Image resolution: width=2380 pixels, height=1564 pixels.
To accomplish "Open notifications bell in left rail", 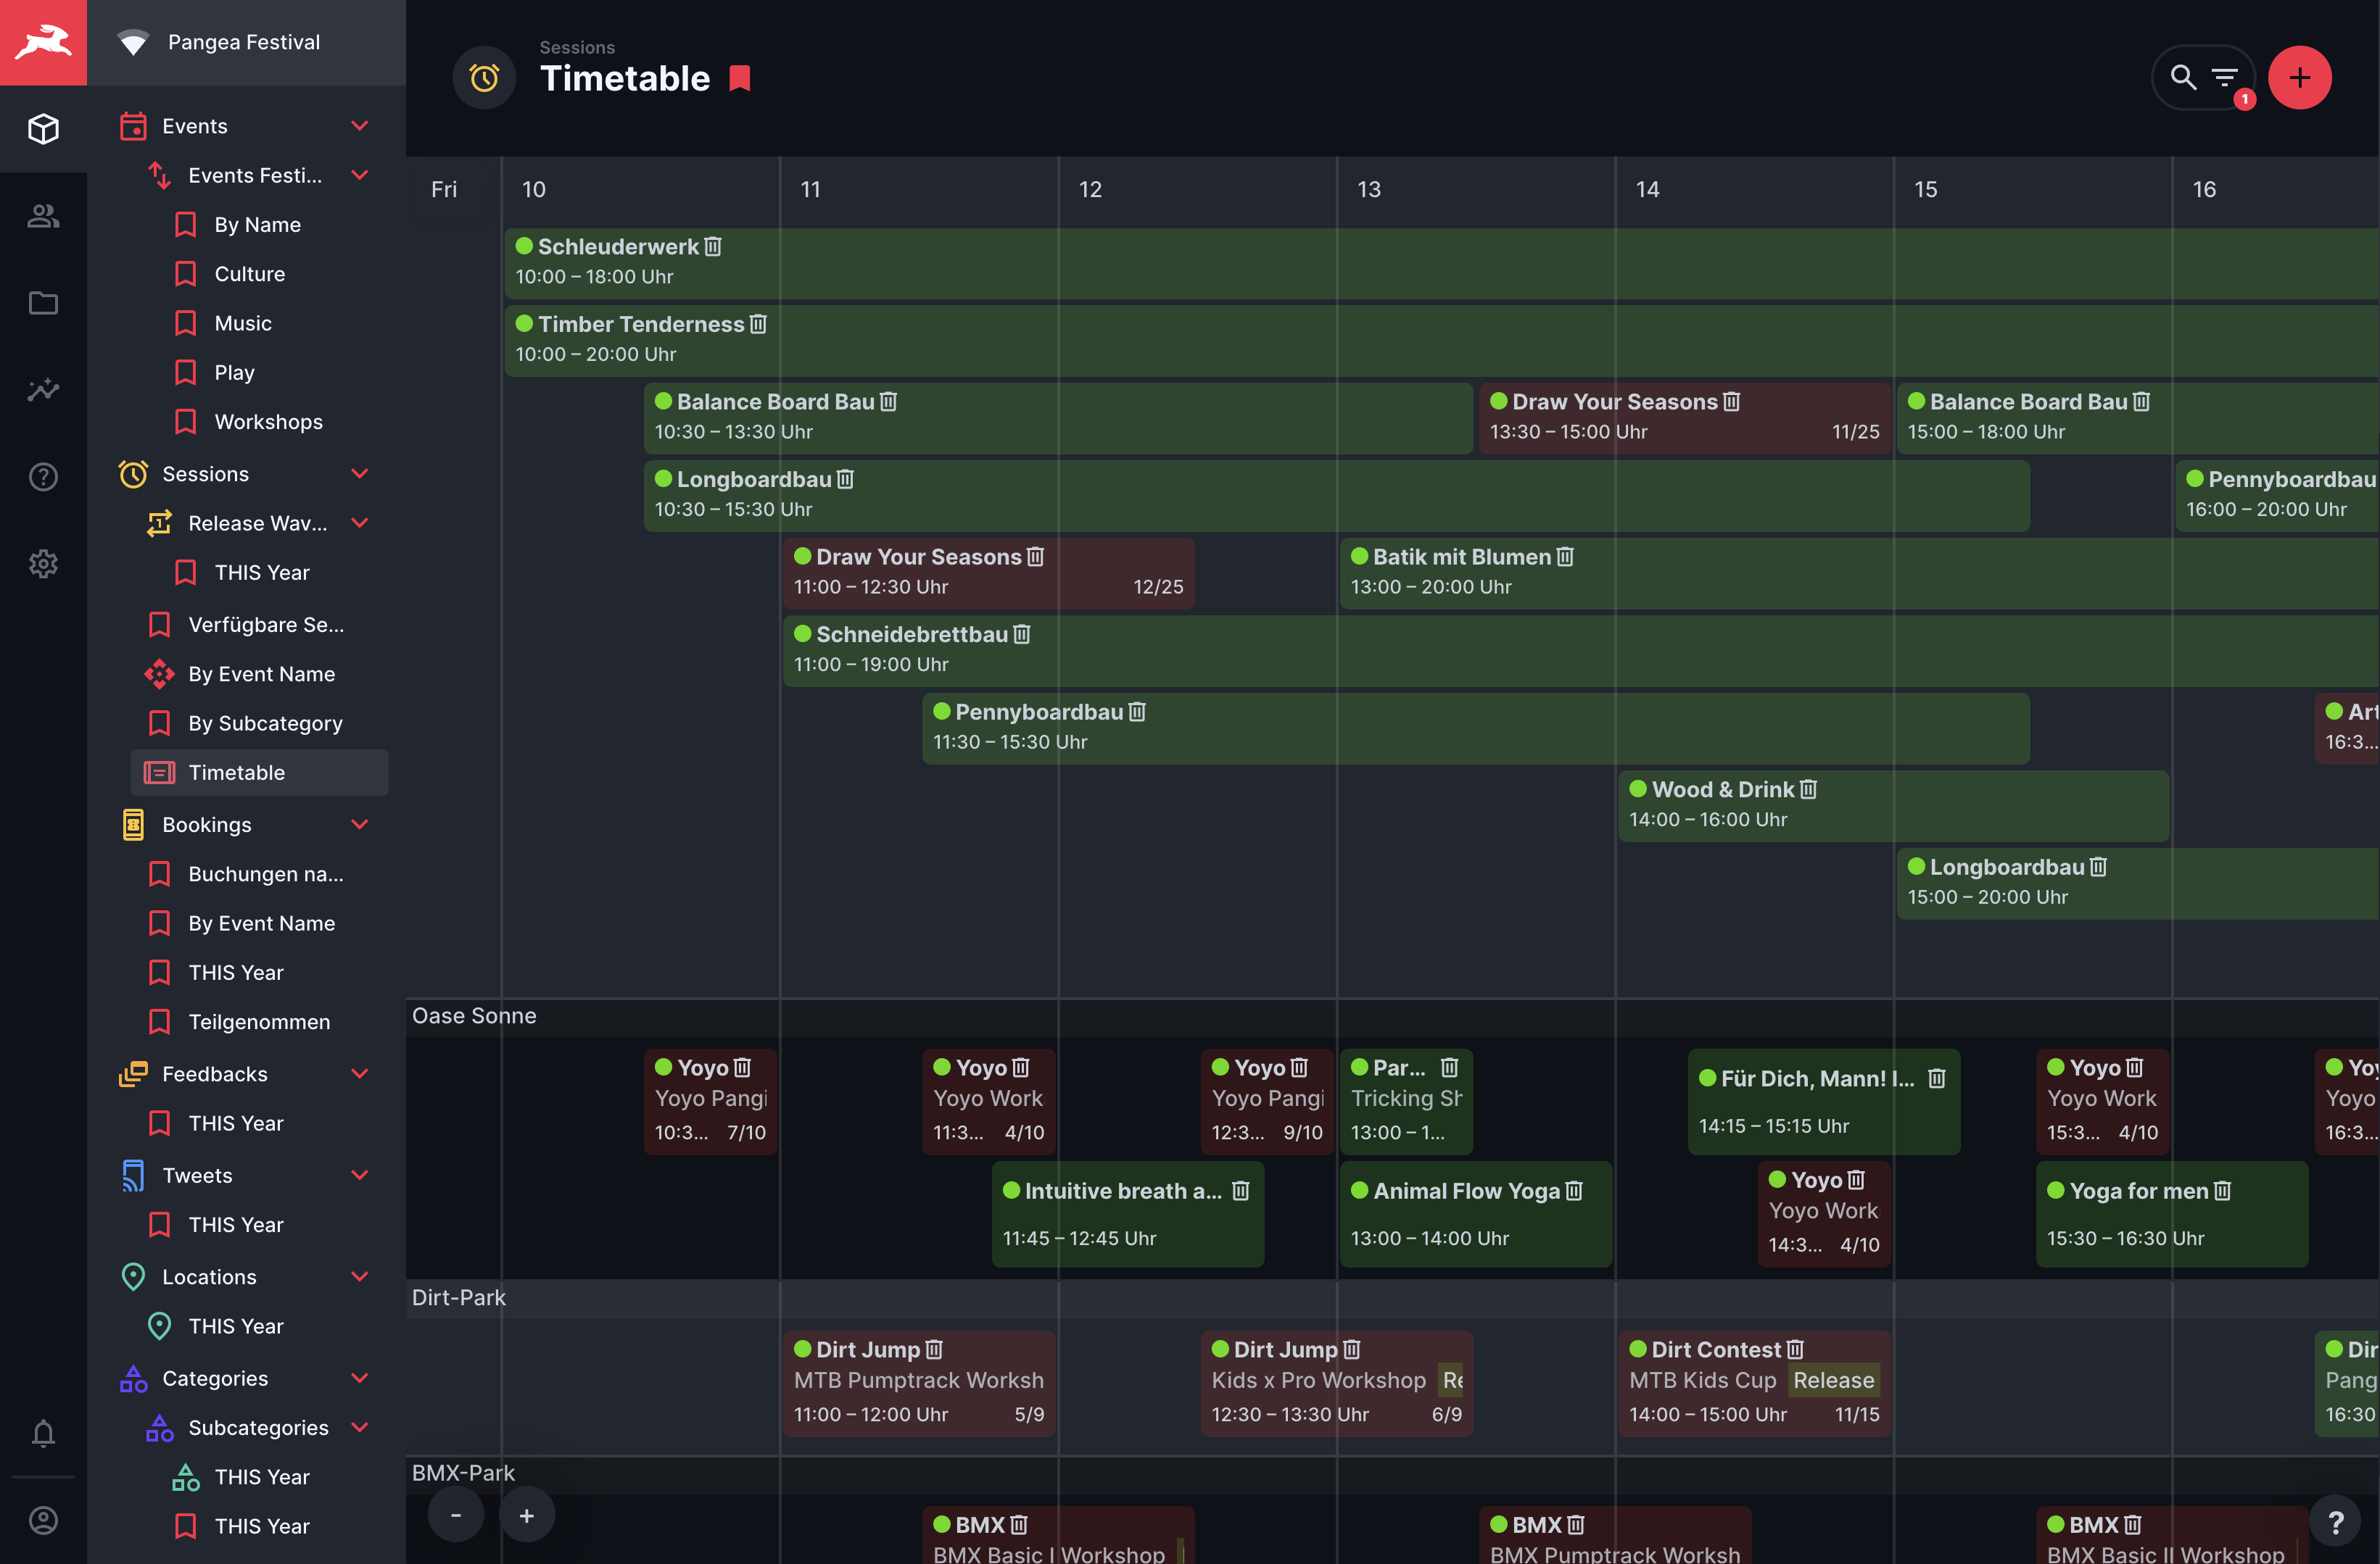I will click(43, 1433).
